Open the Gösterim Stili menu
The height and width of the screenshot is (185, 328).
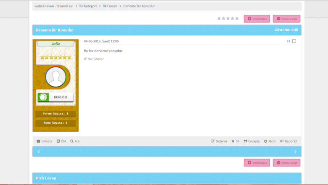(286, 30)
